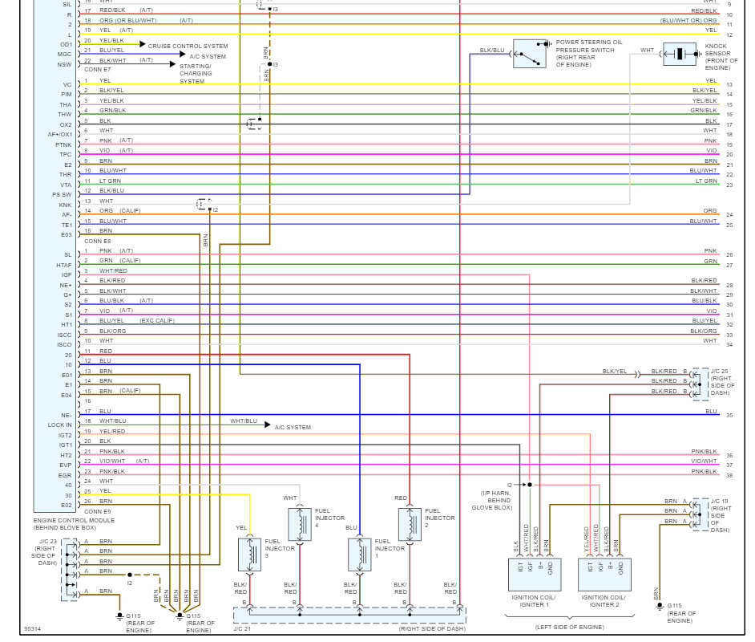This screenshot has height=642, width=755.
Task: Click the '(LEFT SIDE OF ENGINE)' label
Action: [x=570, y=627]
